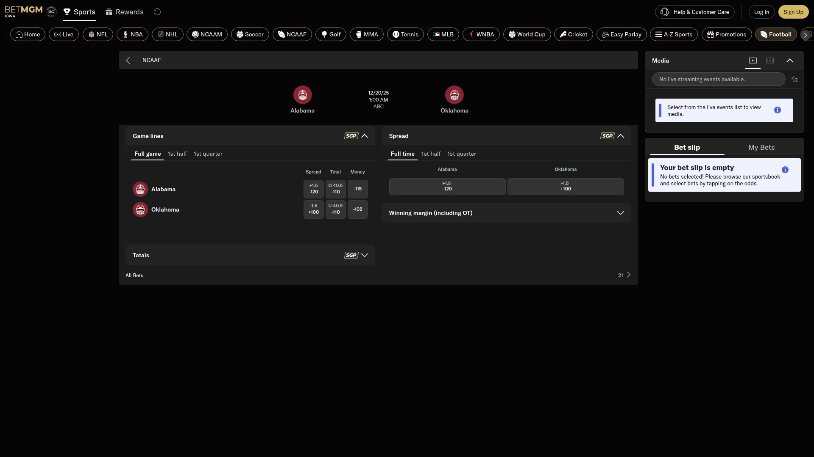Open the World Cup nav pill
This screenshot has width=814, height=457.
click(x=527, y=34)
